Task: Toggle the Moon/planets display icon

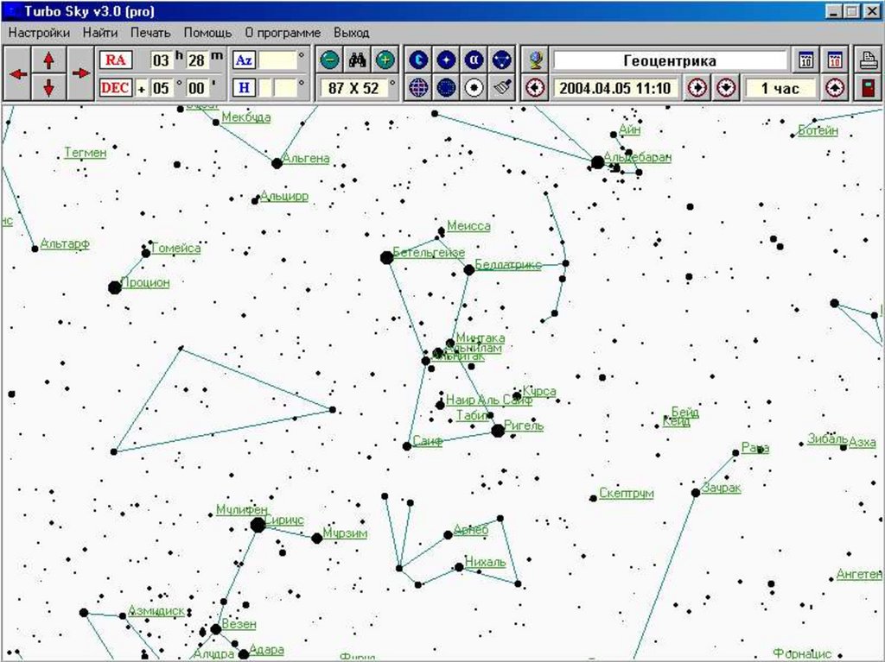Action: pos(419,60)
